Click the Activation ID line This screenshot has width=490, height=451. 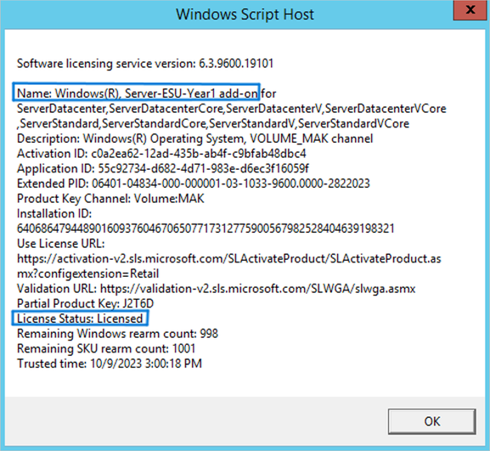tap(161, 154)
